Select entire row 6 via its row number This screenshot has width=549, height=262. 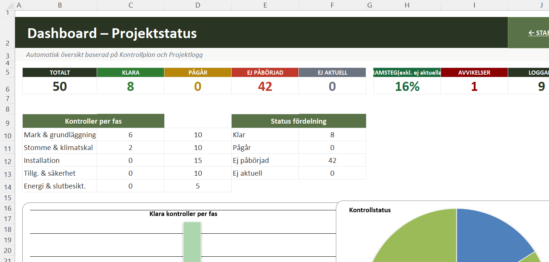[8, 86]
